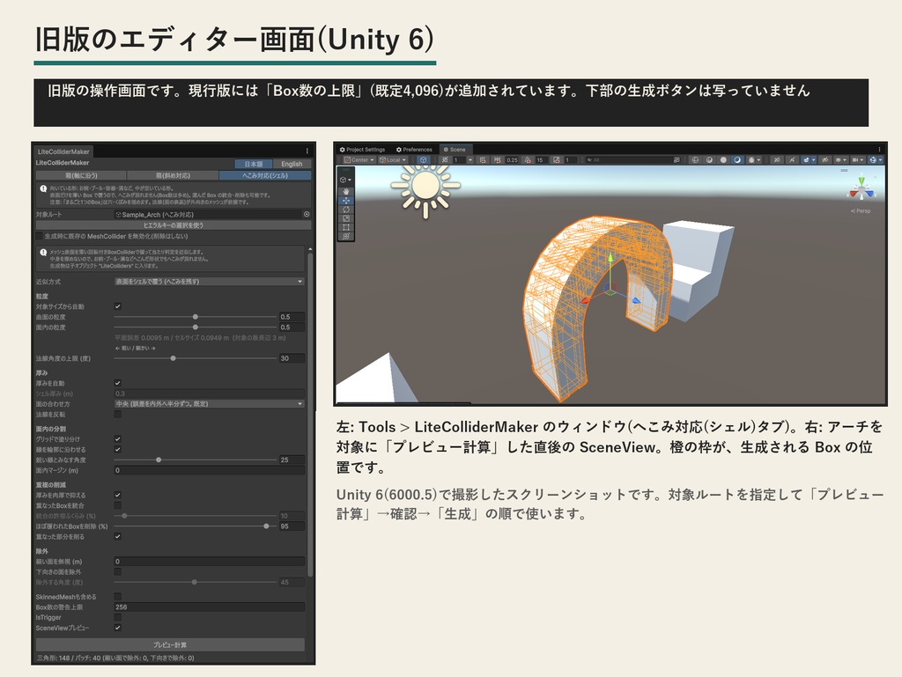Click the Persp projection label
902x677 pixels.
pos(861,211)
